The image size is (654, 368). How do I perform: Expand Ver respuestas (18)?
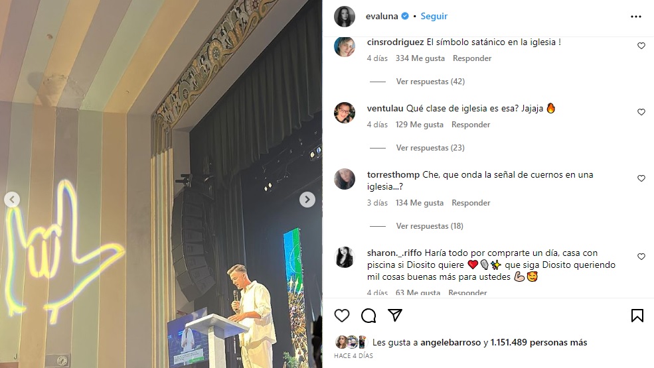[x=430, y=226]
